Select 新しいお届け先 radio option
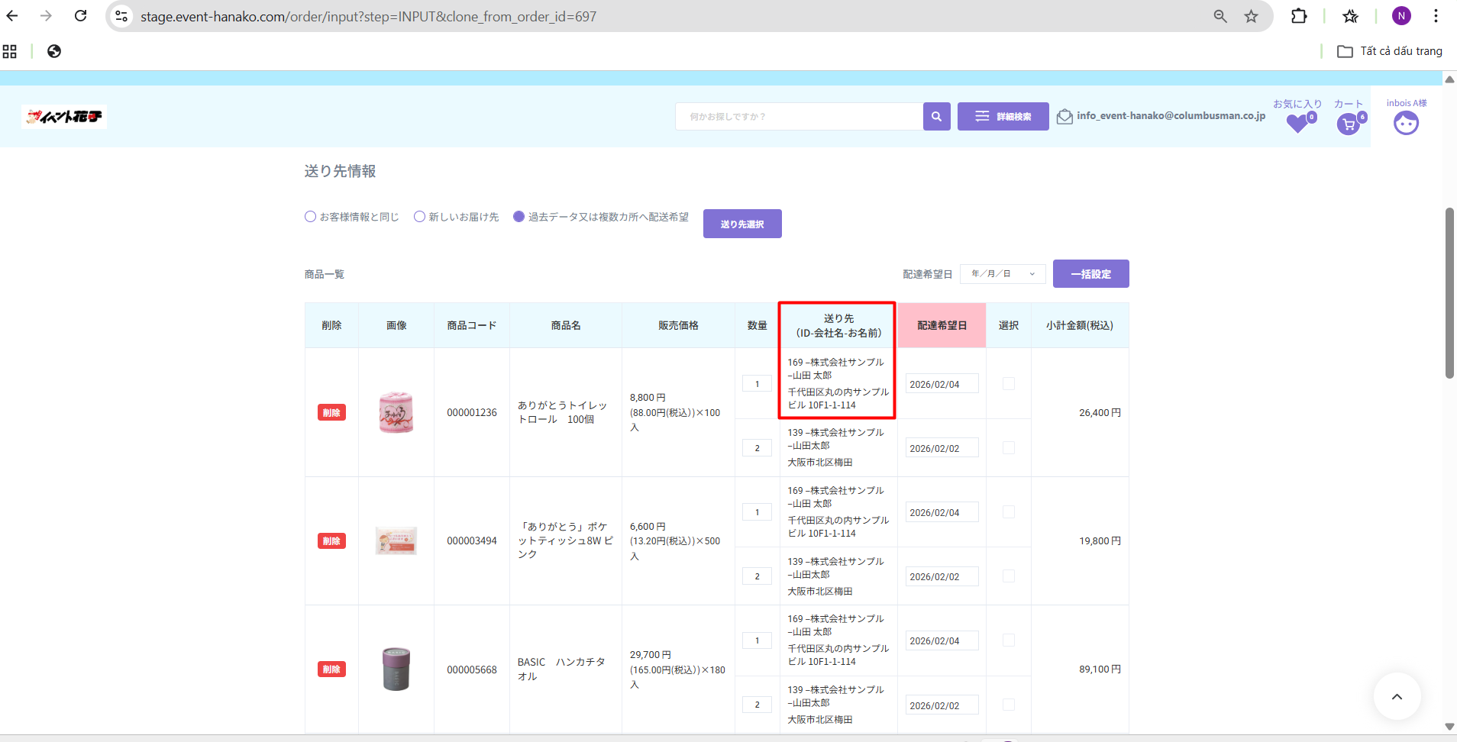Viewport: 1457px width, 742px height. click(419, 217)
